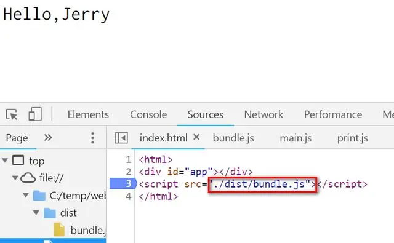The height and width of the screenshot is (243, 394).
Task: Click the <html> opening tag text
Action: (156, 160)
